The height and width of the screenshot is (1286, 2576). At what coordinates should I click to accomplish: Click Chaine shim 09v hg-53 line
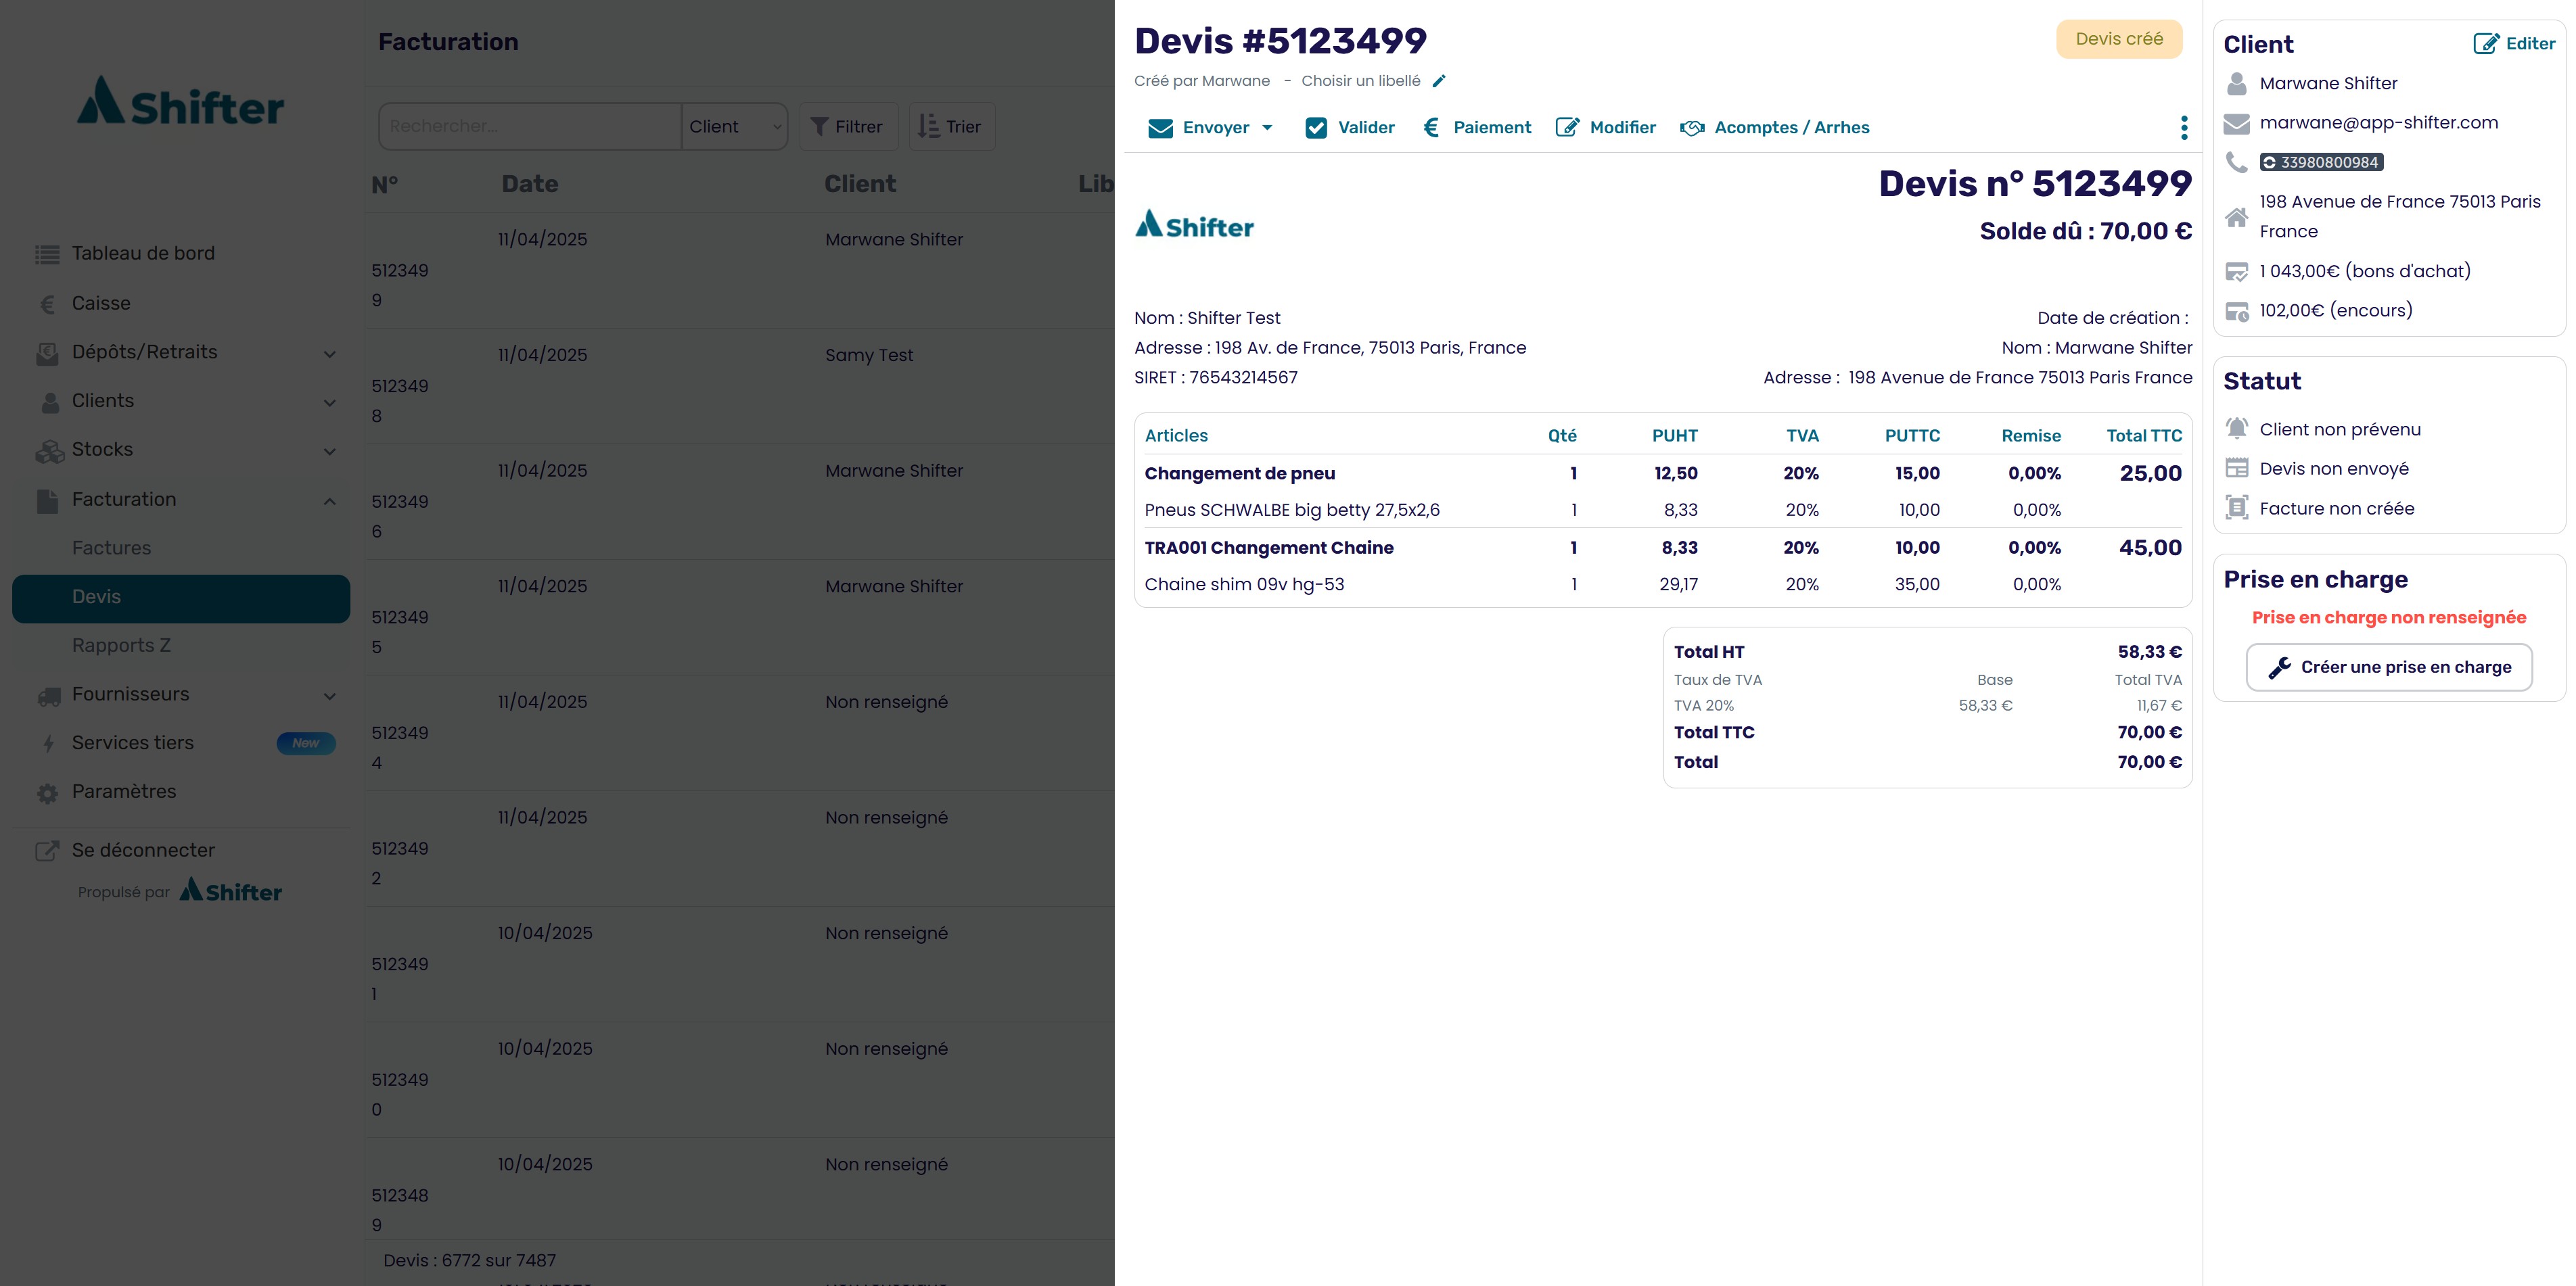tap(1663, 585)
